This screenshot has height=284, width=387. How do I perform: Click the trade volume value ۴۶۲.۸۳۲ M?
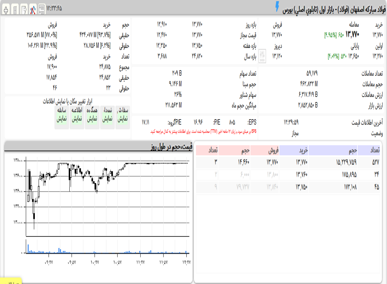pos(309,84)
